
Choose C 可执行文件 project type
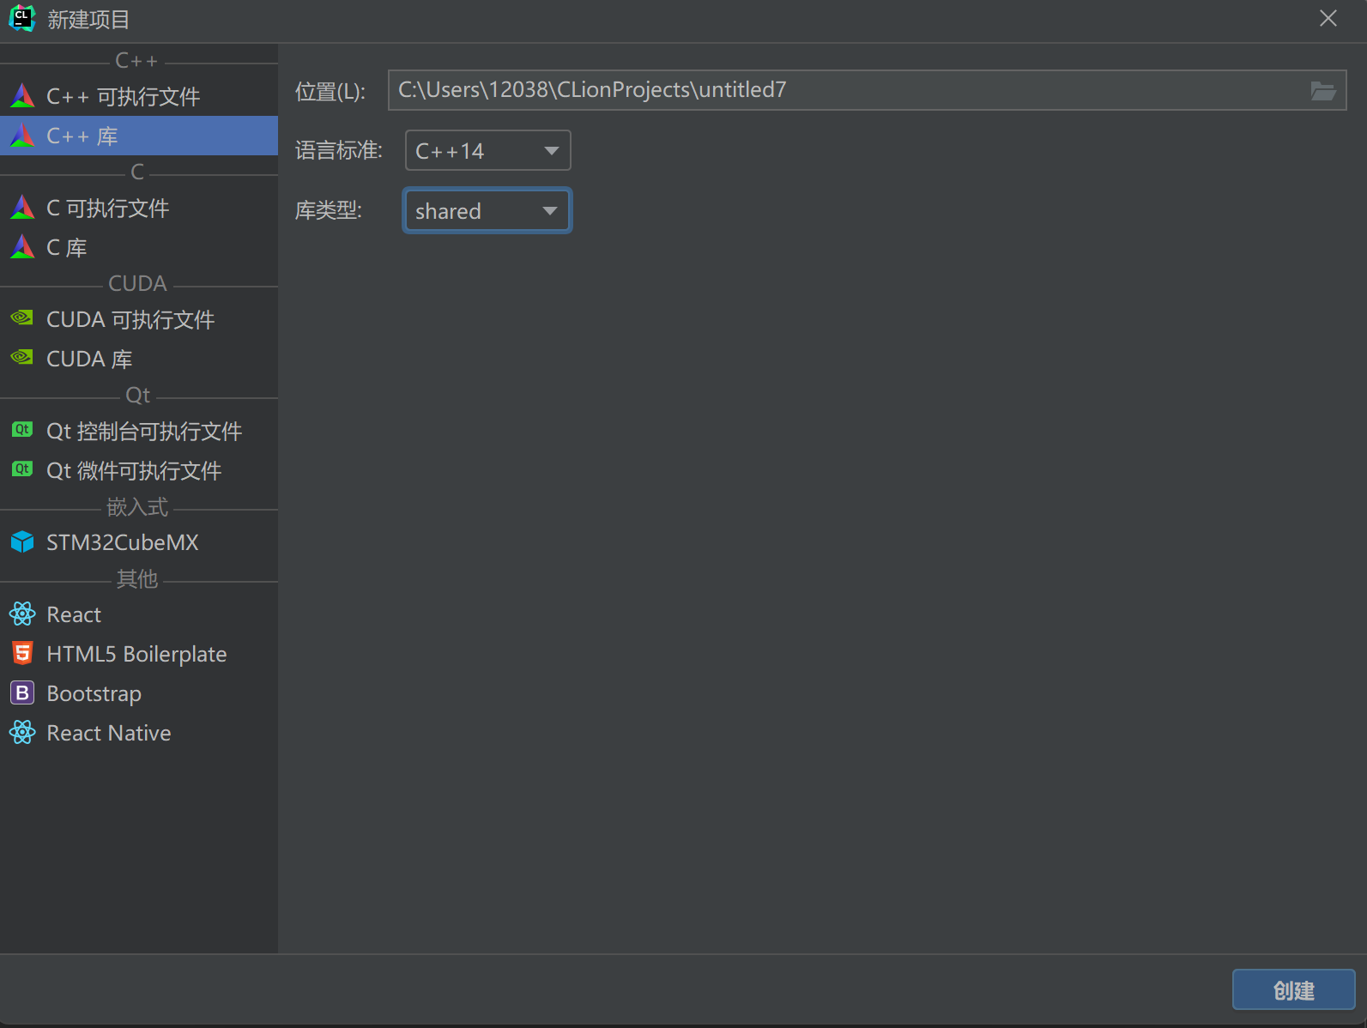(139, 208)
